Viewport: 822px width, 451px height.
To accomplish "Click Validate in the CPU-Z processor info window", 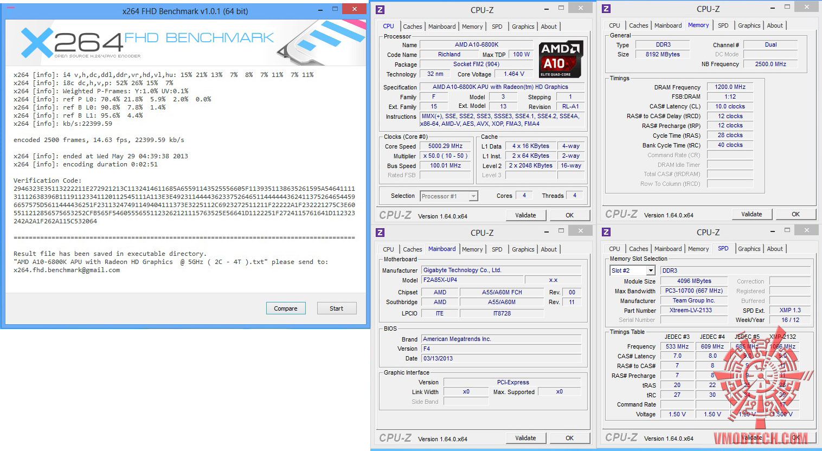I will 525,215.
